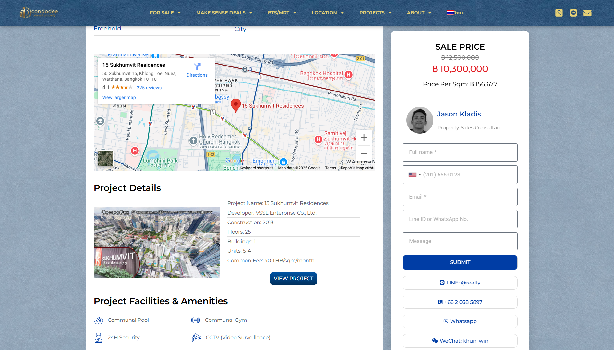This screenshot has width=614, height=350.
Task: Call +66 2 038 5897 button
Action: point(460,302)
